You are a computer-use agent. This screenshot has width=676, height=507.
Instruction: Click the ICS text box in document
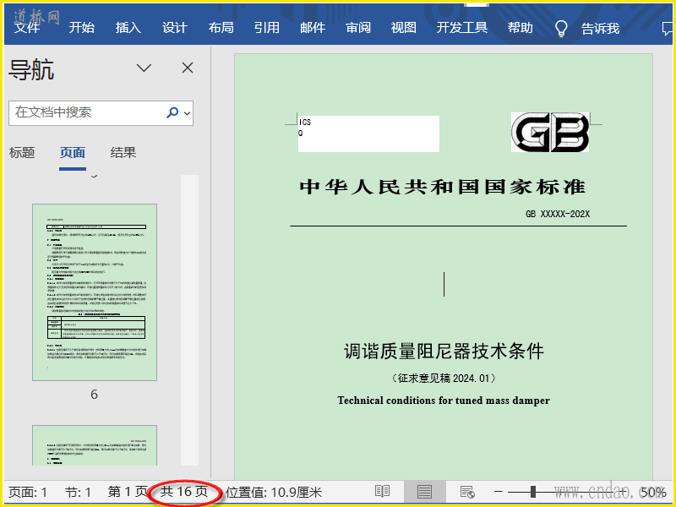pyautogui.click(x=368, y=134)
